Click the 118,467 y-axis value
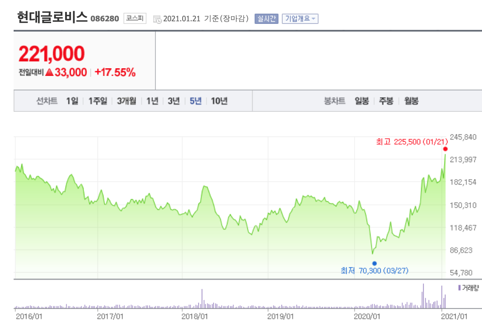482x331 pixels. tap(463, 228)
